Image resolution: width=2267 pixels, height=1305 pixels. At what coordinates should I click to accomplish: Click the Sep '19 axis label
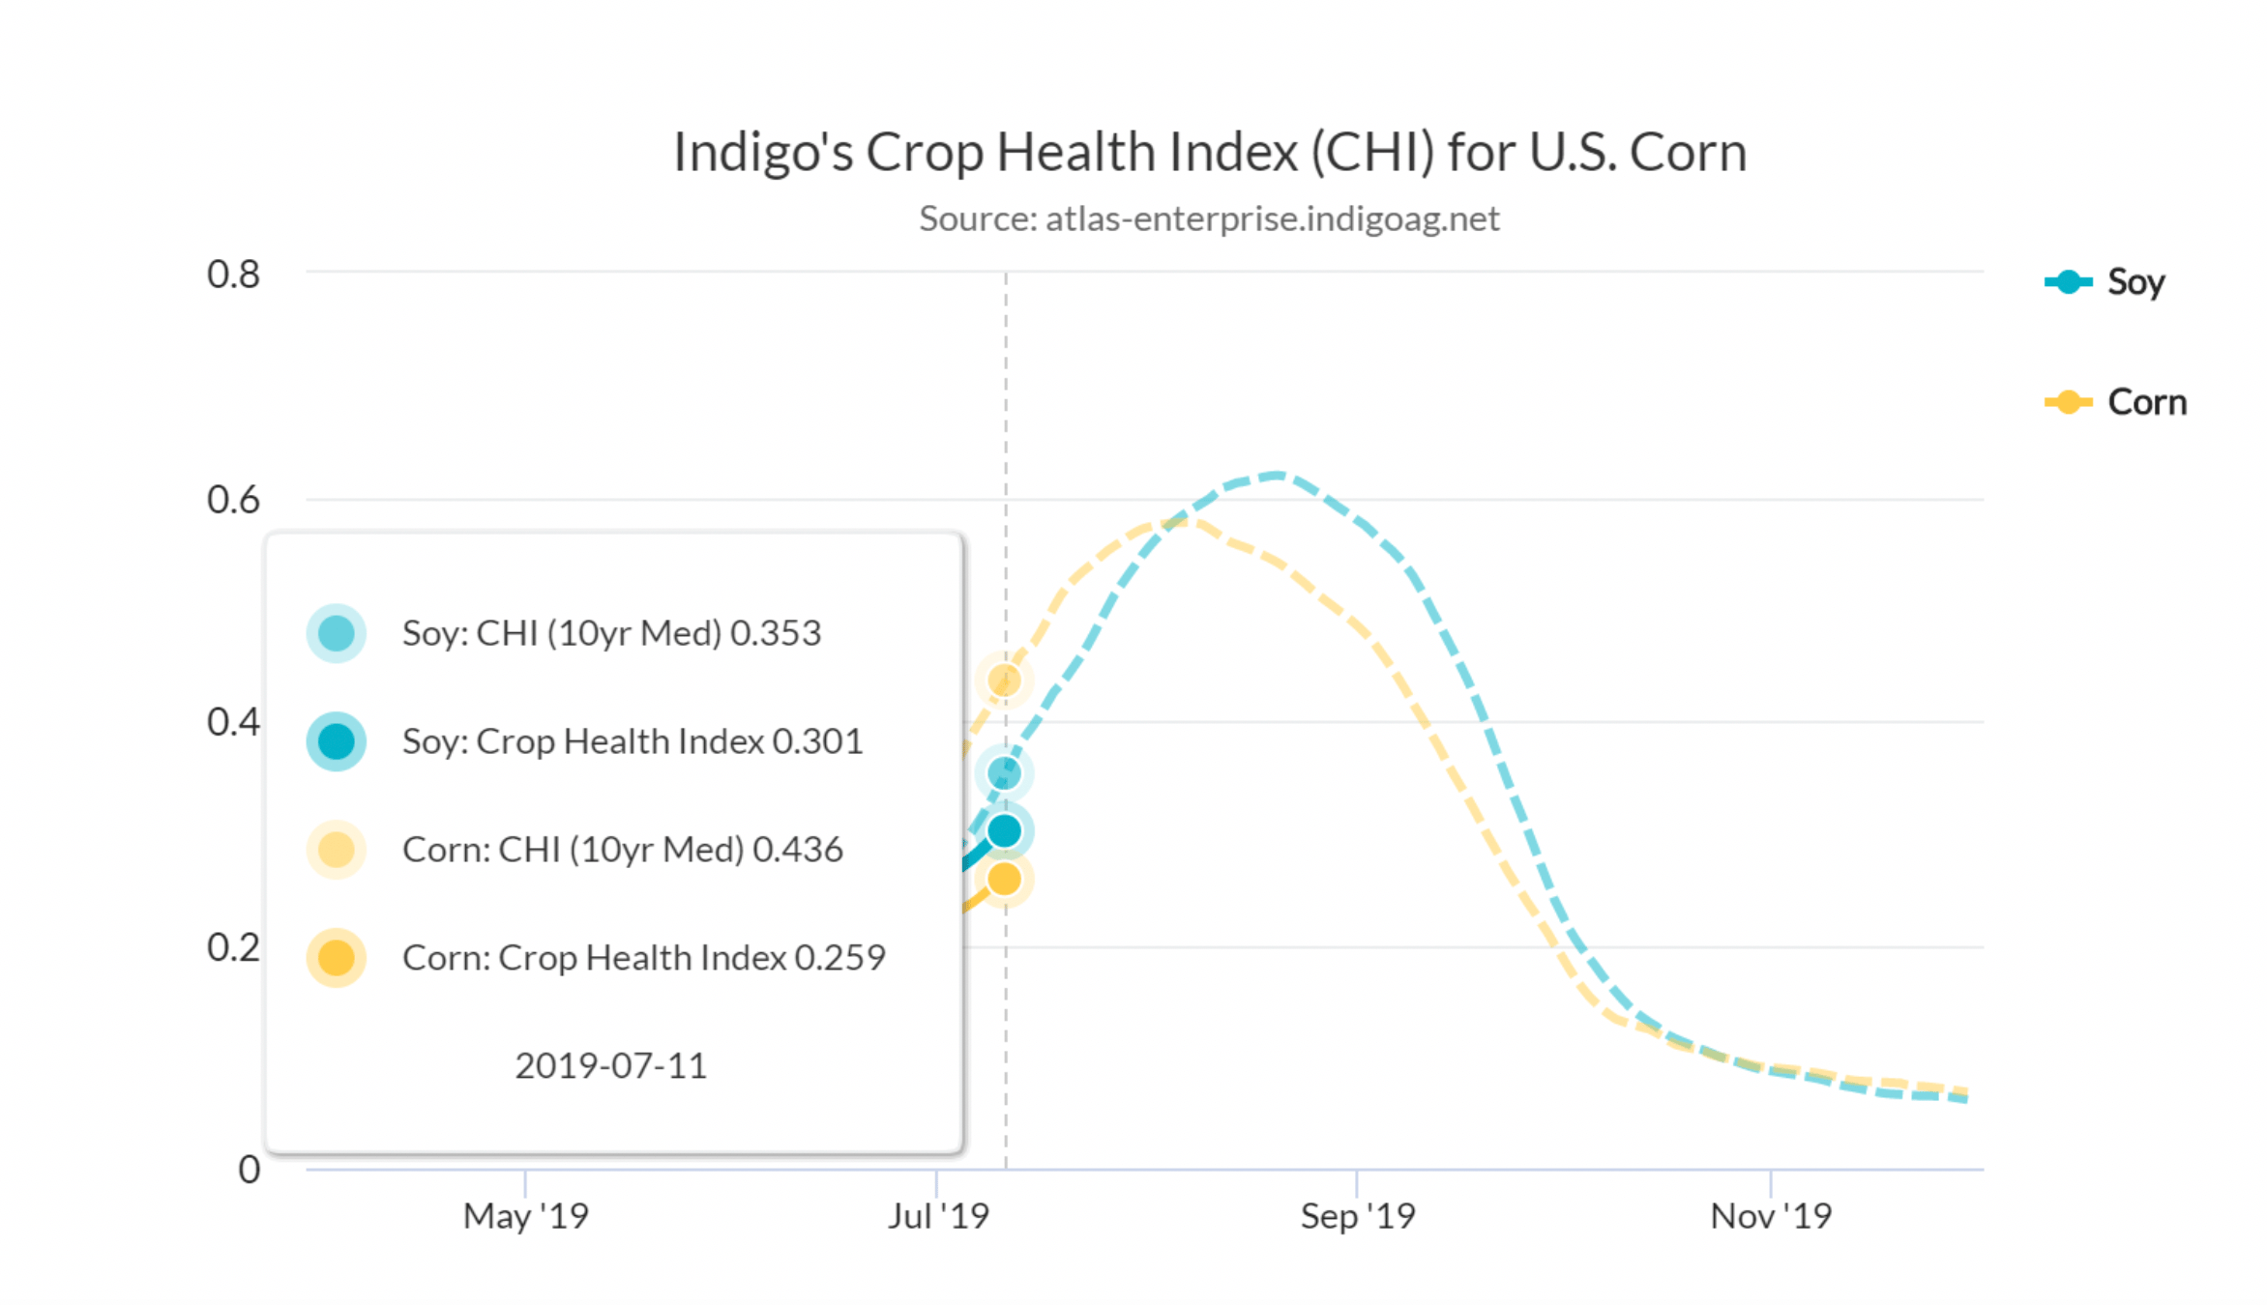click(x=1358, y=1216)
